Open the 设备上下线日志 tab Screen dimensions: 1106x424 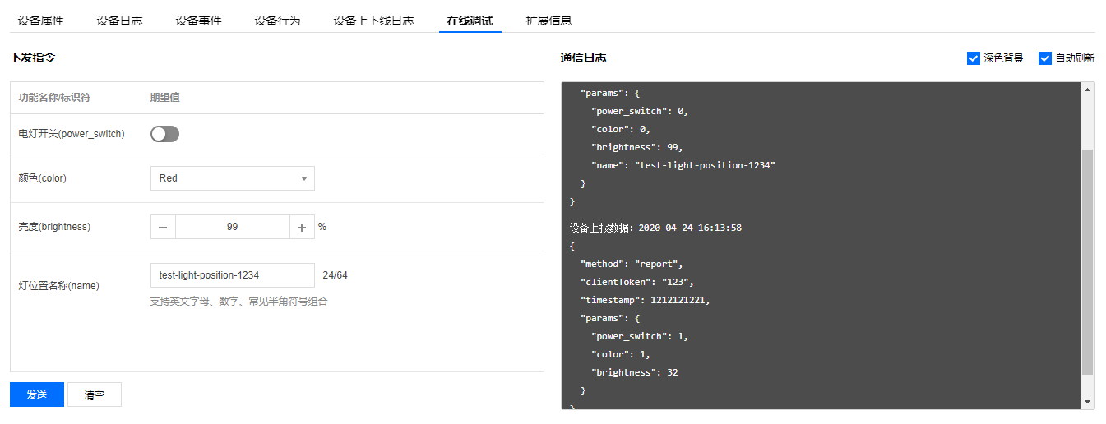tap(373, 21)
